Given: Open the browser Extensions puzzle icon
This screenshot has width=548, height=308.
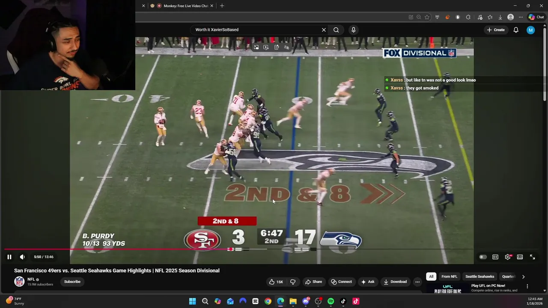Looking at the screenshot, I should (468, 17).
